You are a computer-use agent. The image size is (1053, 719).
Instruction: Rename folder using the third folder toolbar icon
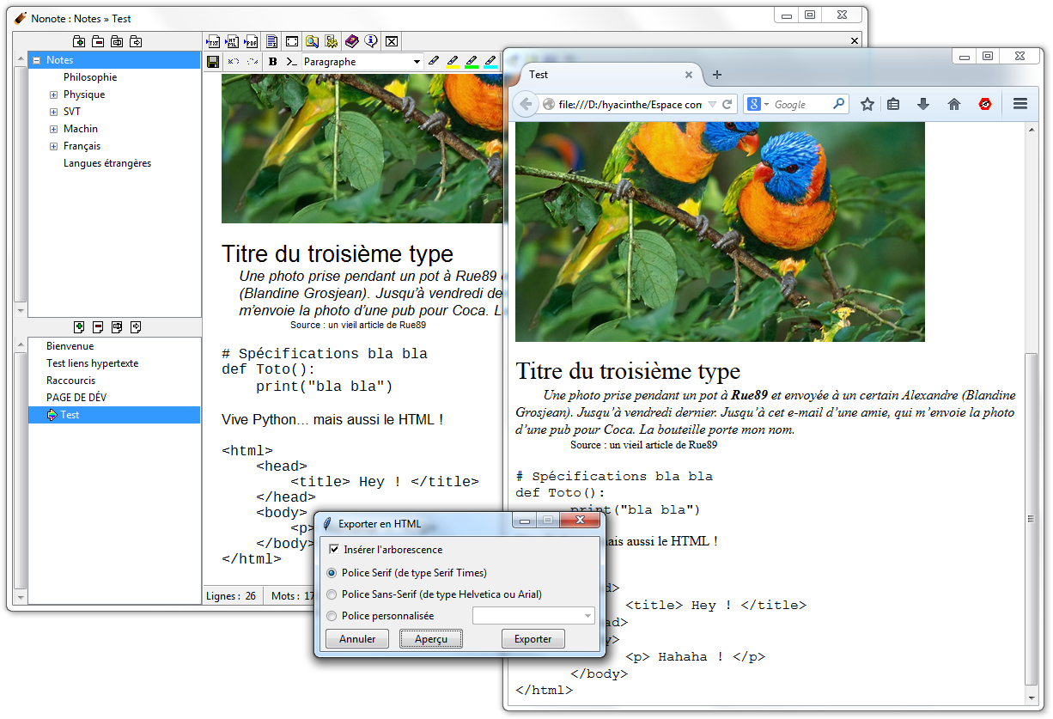point(117,41)
